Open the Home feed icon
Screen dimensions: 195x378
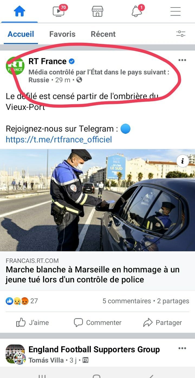[19, 11]
